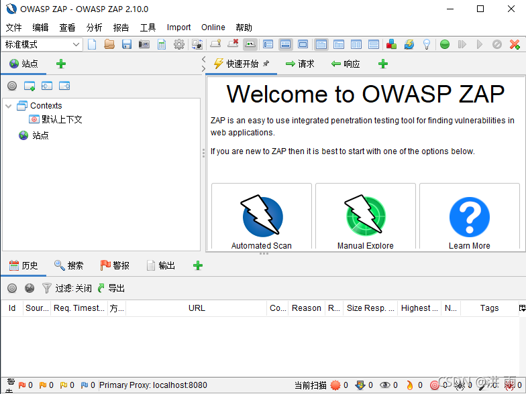Open the 文件 menu
The height and width of the screenshot is (394, 526).
[x=13, y=27]
